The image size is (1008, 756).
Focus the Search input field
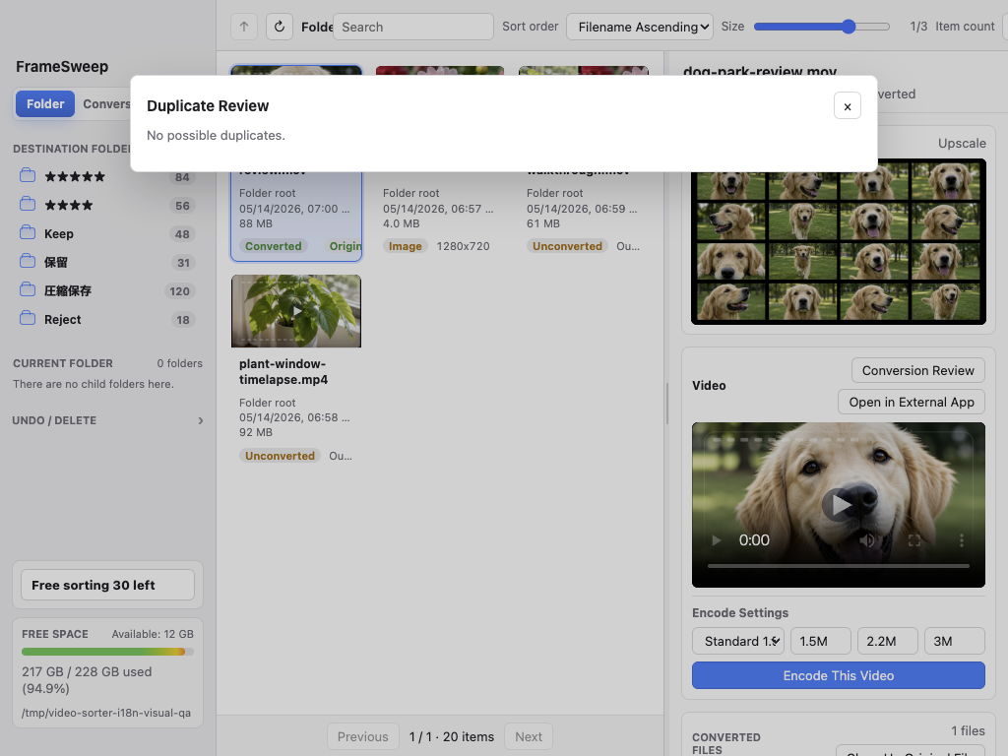tap(412, 27)
